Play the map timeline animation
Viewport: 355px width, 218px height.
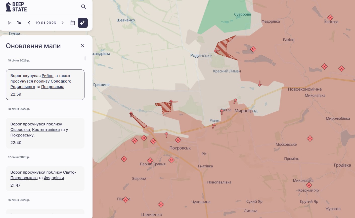9,23
